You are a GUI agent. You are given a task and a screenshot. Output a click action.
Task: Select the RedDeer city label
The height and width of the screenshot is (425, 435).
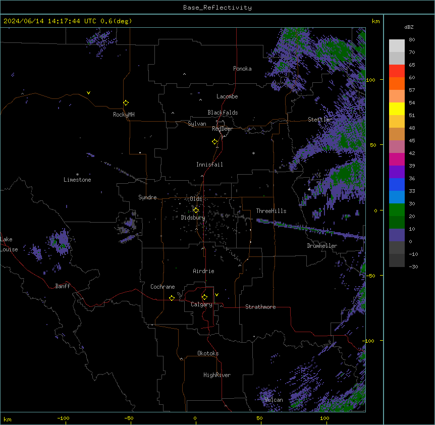coord(222,129)
